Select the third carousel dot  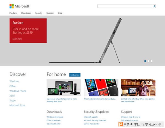point(152,61)
